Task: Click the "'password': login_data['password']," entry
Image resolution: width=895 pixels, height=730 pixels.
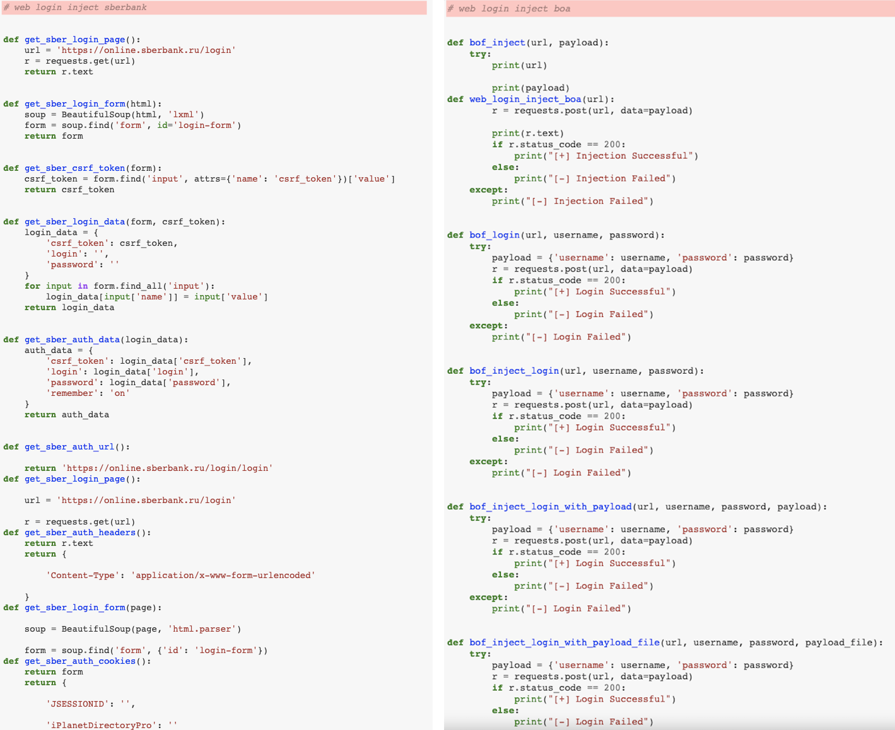Action: coord(138,382)
